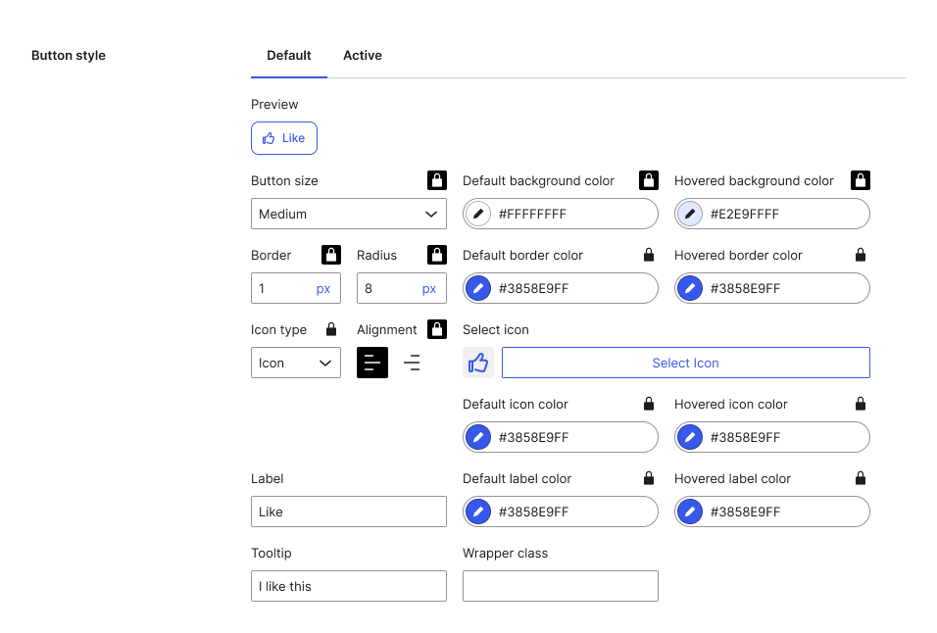Choose right alignment icon

point(412,363)
